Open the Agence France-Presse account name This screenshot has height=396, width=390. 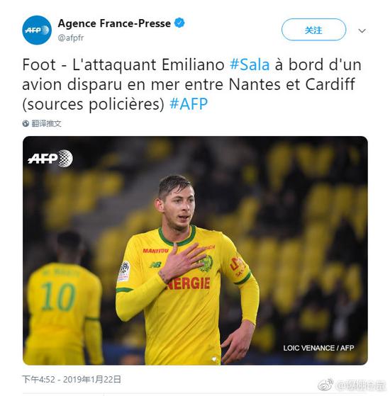[114, 23]
